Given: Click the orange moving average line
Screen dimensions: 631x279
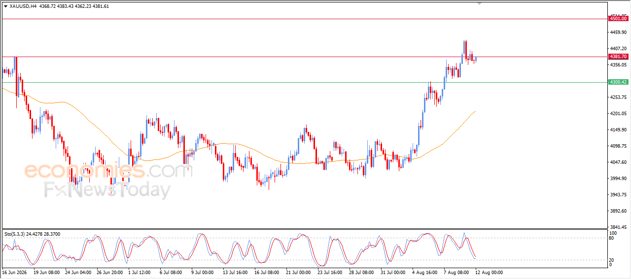Looking at the screenshot, I should click(x=246, y=148).
